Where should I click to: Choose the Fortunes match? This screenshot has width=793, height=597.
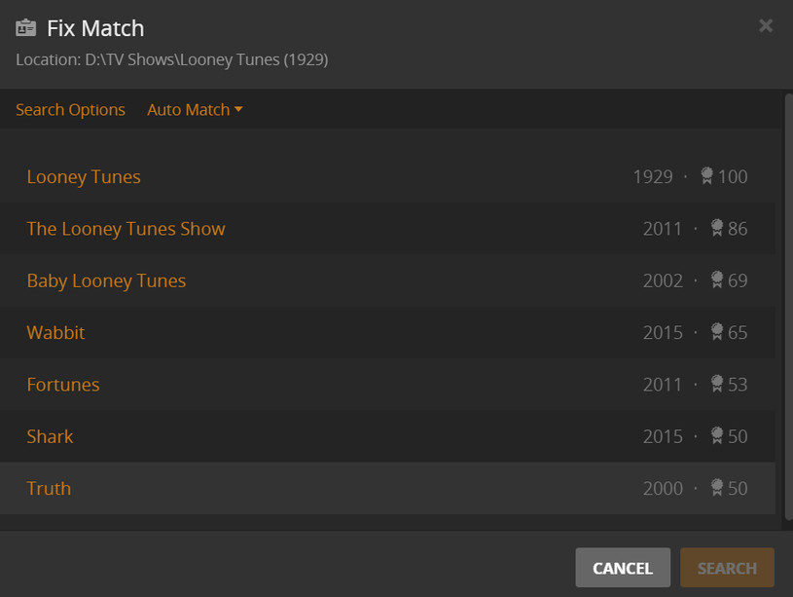pos(63,385)
